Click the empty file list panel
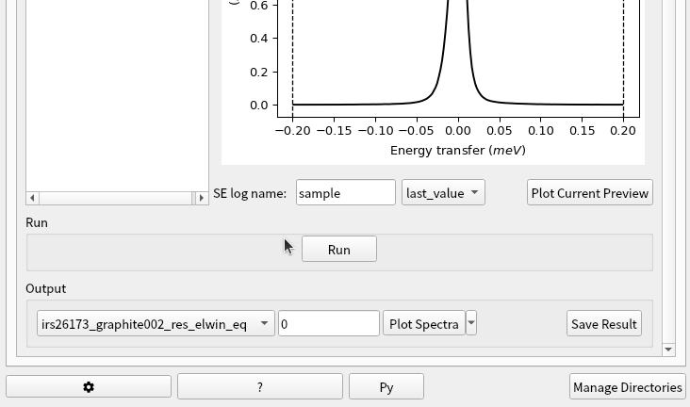This screenshot has height=407, width=690. [x=117, y=94]
